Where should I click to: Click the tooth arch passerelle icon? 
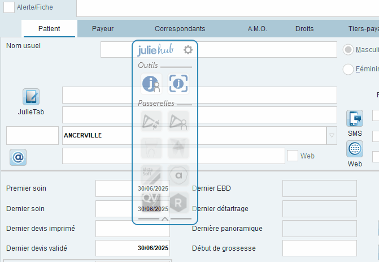151,148
